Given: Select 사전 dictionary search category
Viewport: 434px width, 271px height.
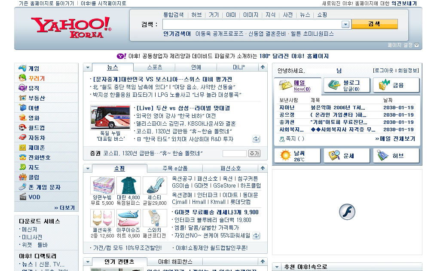Looking at the screenshot, I should [x=287, y=15].
